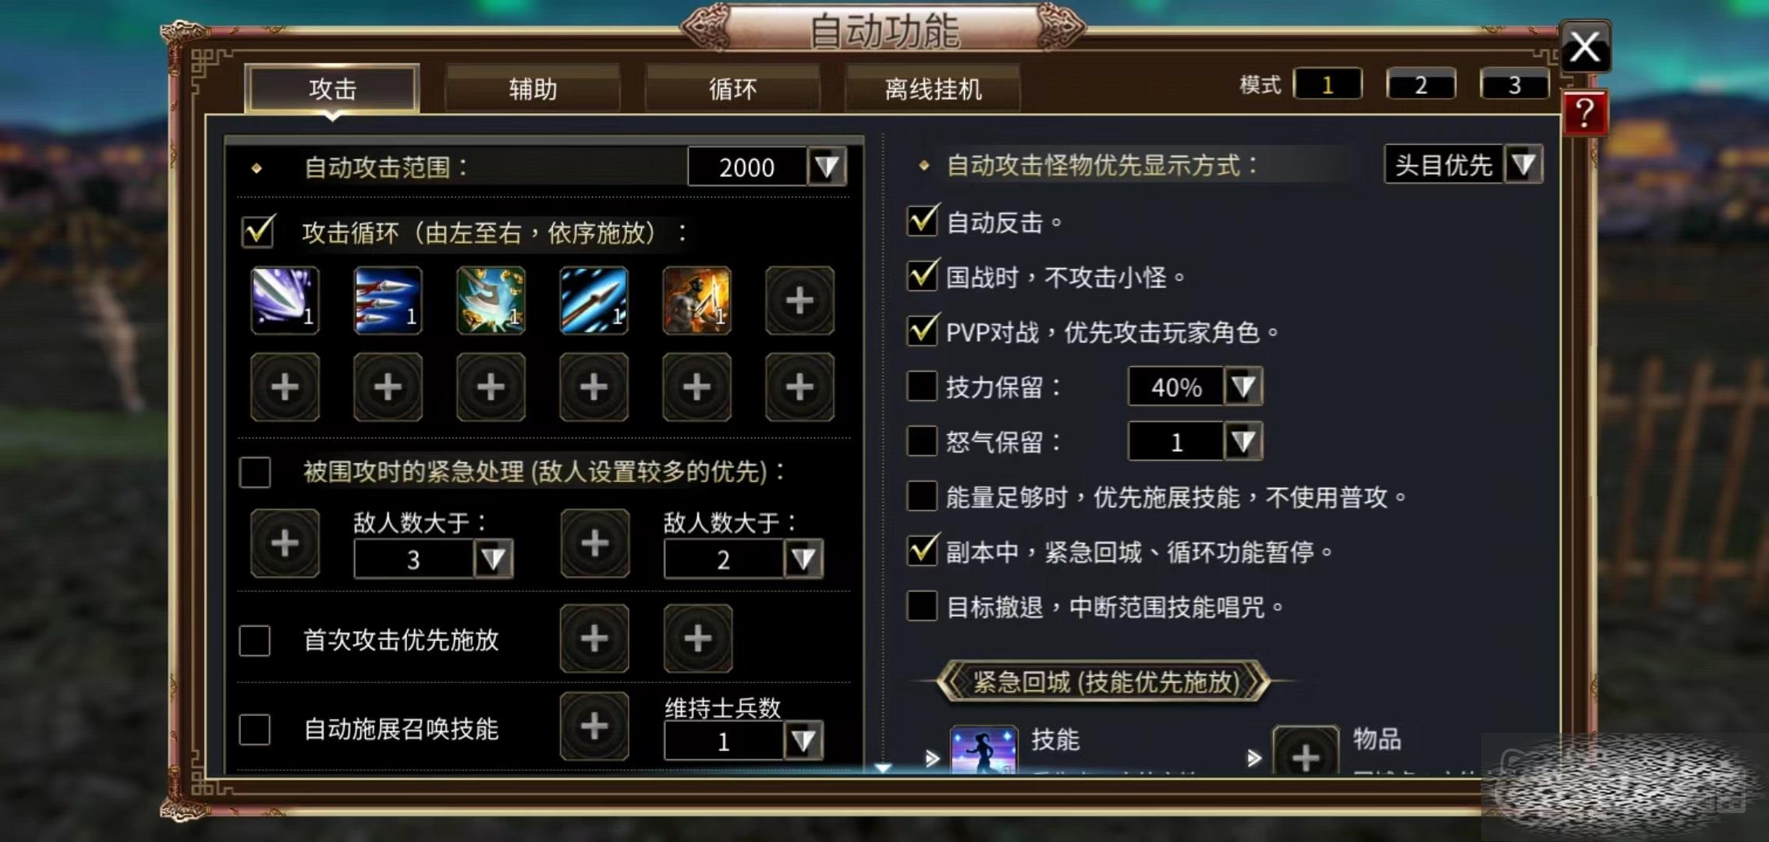Toggle the 自动反击 checkbox
Screen dimensions: 1769x842
tap(923, 221)
